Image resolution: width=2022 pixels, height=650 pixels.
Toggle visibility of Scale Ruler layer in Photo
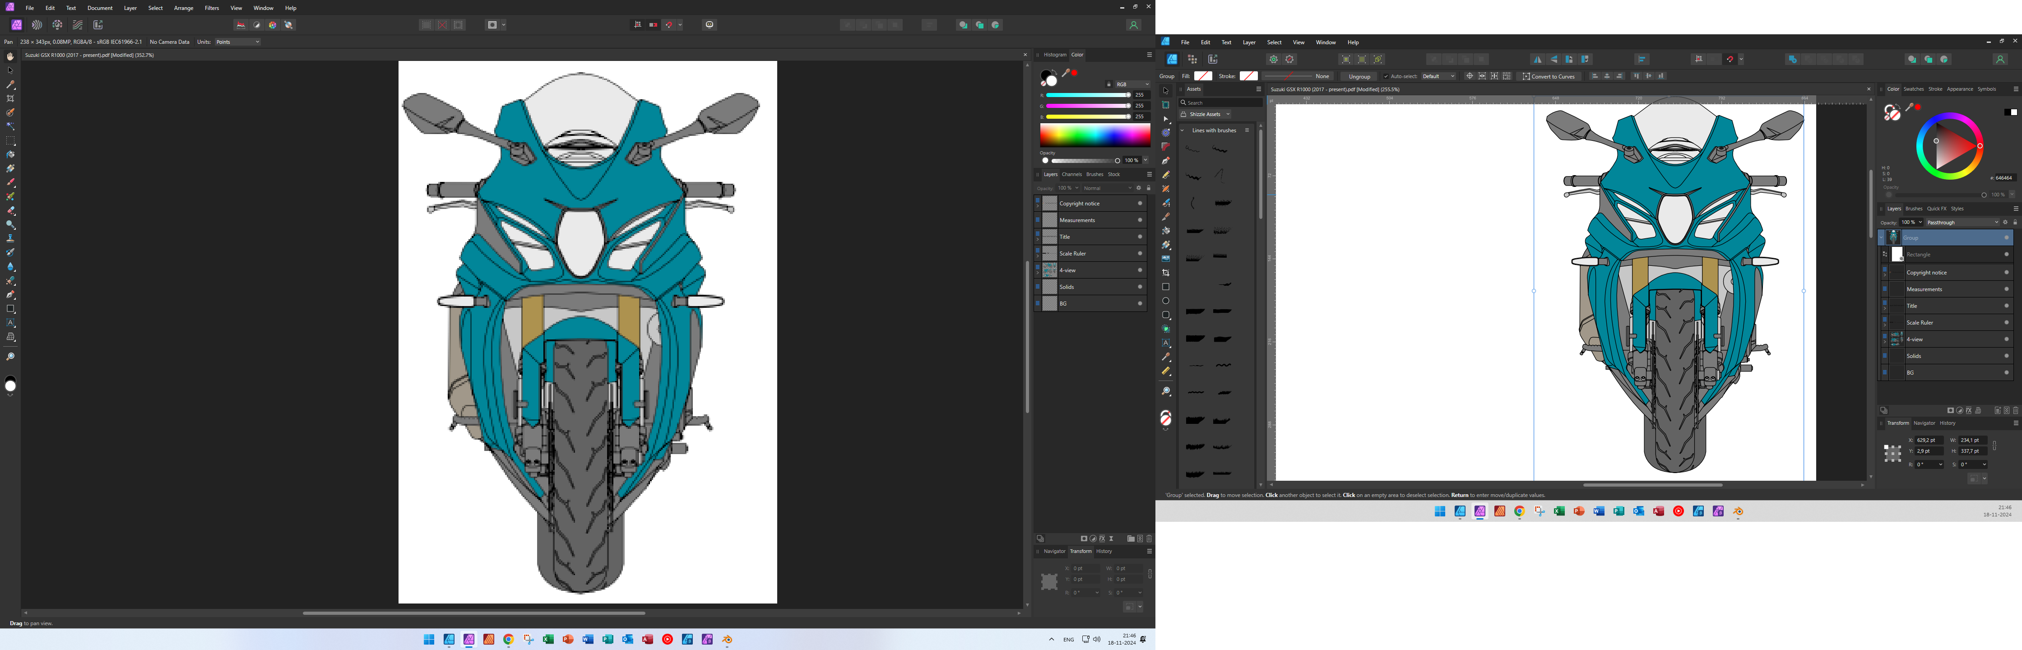(x=1140, y=254)
